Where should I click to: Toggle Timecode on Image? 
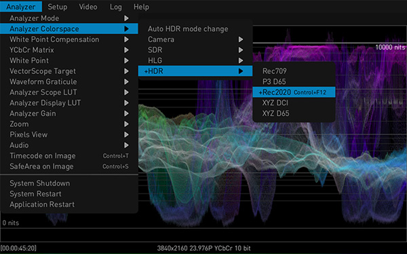click(69, 156)
